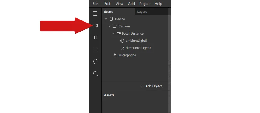The image size is (260, 113).
Task: Click the Focal Distance ruler icon
Action: (x=119, y=33)
